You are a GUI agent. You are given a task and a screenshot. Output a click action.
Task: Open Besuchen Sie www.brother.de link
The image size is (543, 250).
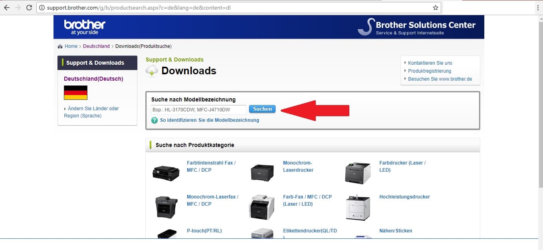(x=440, y=79)
